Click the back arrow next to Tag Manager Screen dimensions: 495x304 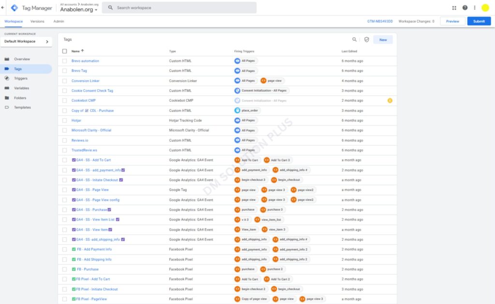click(x=3, y=8)
